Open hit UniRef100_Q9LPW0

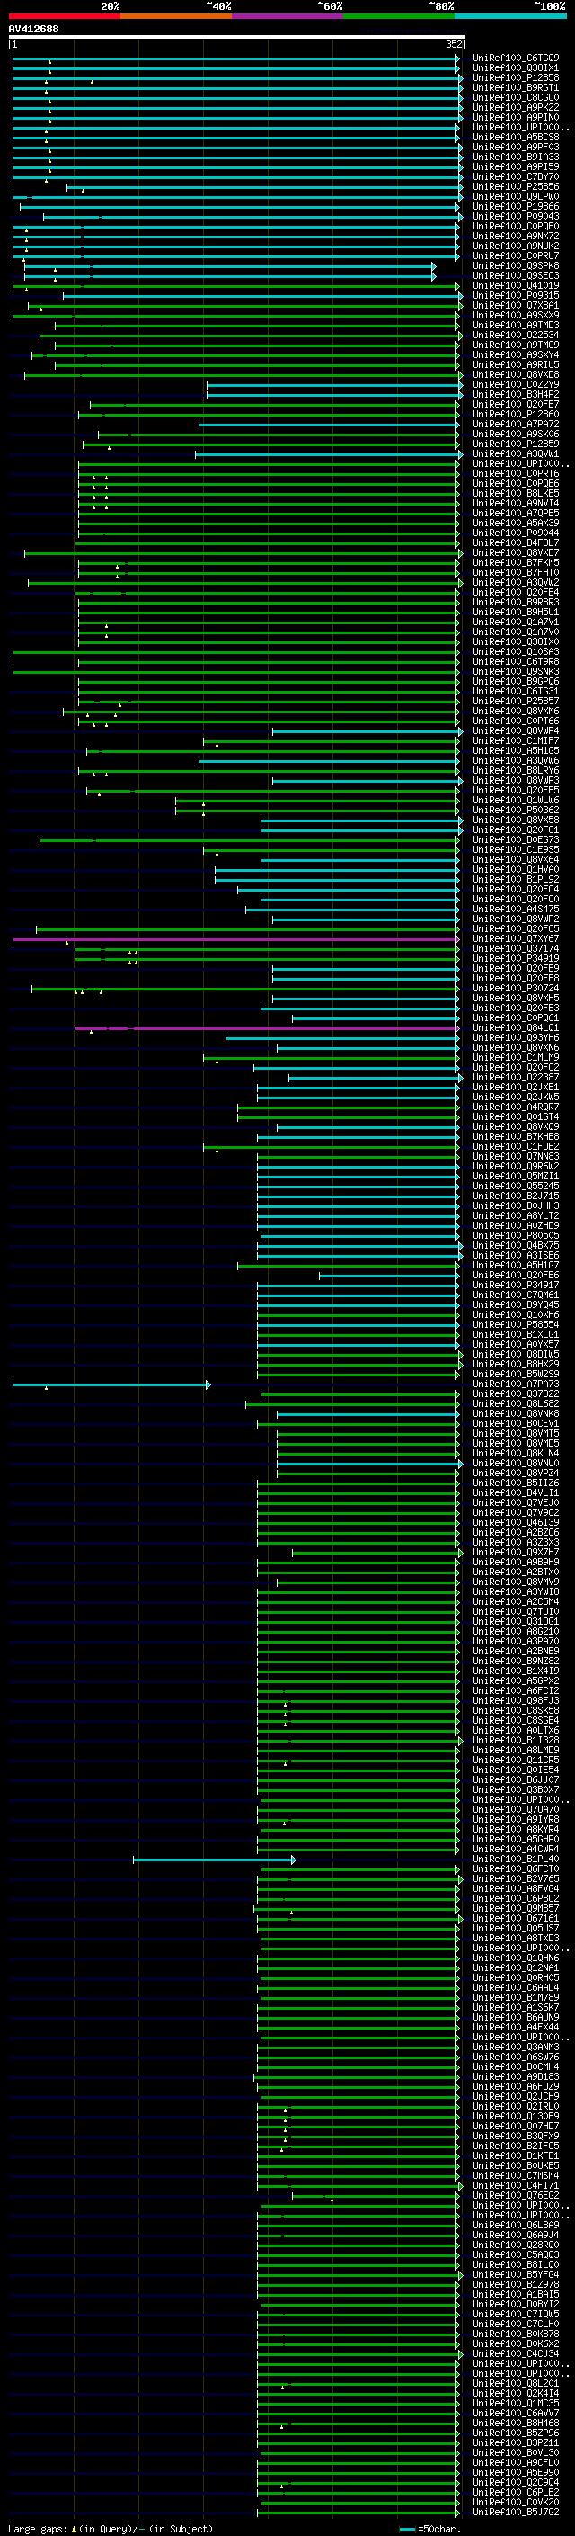[516, 197]
